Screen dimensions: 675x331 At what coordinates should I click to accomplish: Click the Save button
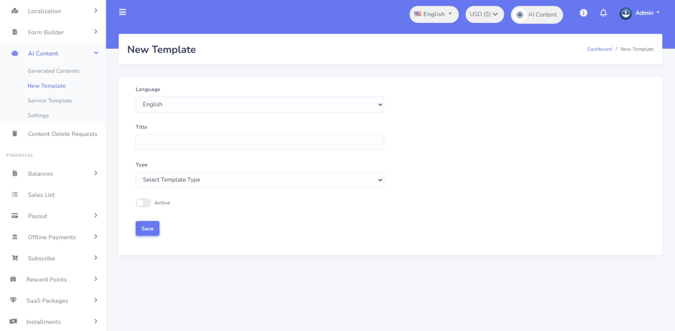(147, 229)
